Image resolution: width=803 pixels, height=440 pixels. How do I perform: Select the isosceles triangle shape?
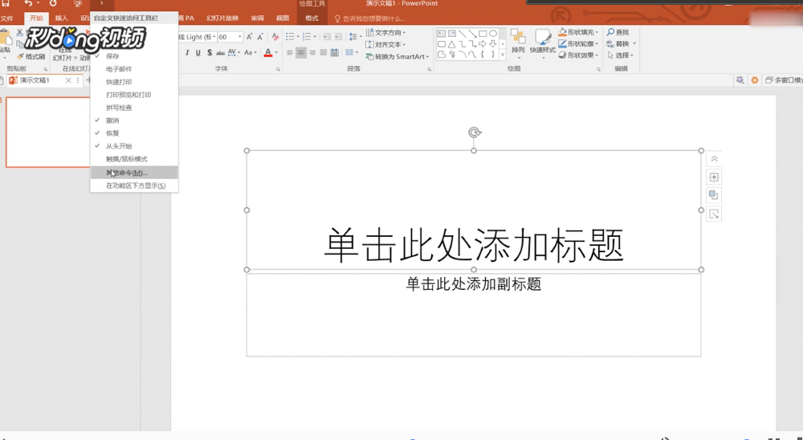pos(451,44)
